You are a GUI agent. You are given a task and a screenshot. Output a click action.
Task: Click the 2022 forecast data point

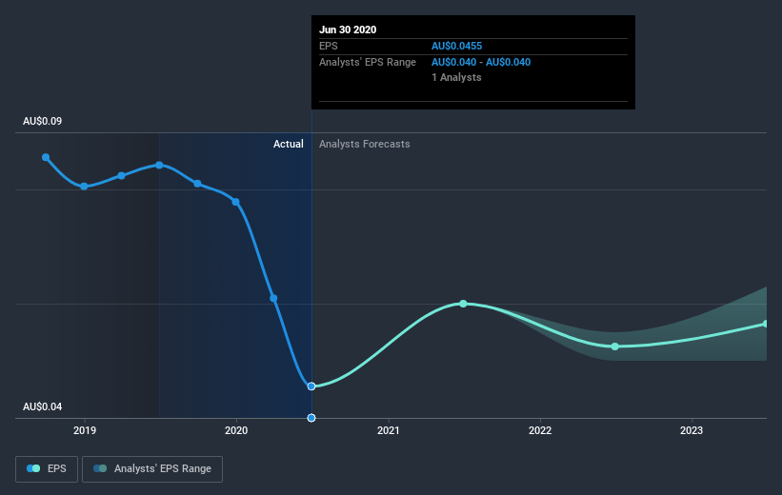click(x=615, y=346)
